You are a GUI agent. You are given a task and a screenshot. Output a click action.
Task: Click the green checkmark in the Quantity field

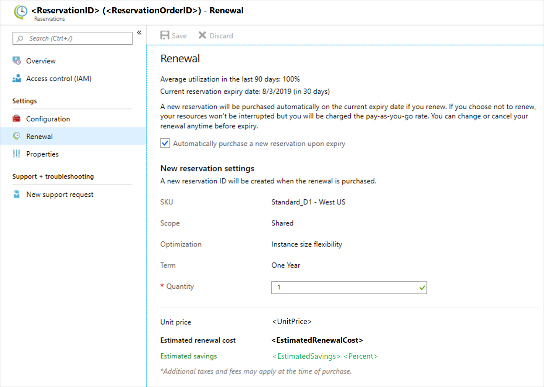click(x=421, y=288)
